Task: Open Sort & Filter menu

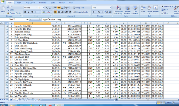Action: [x=176, y=10]
